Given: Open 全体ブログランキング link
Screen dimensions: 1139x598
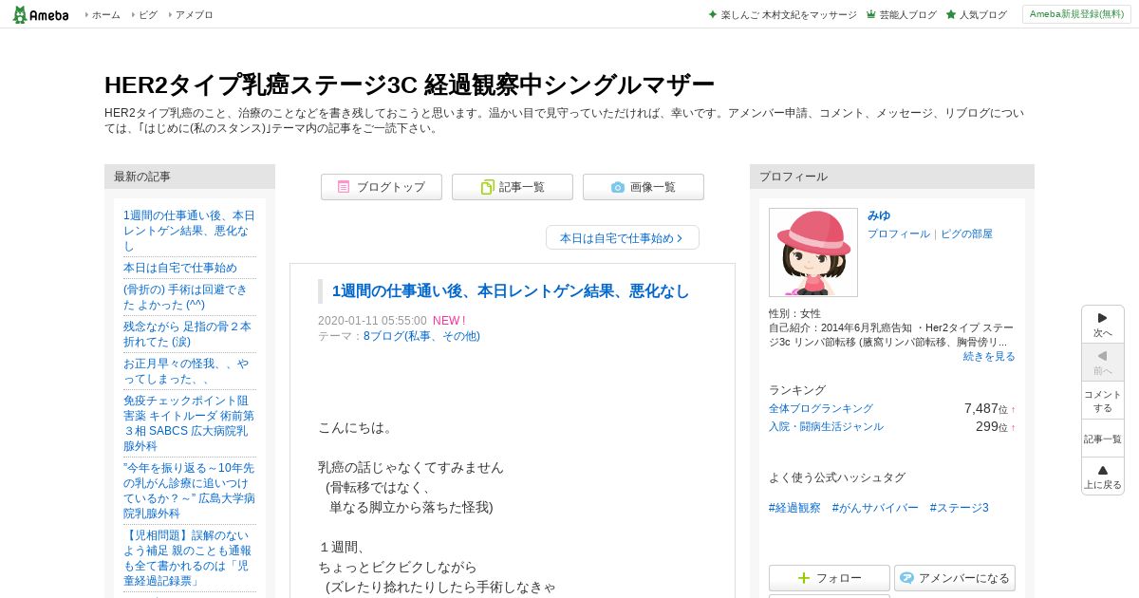Looking at the screenshot, I should [821, 408].
